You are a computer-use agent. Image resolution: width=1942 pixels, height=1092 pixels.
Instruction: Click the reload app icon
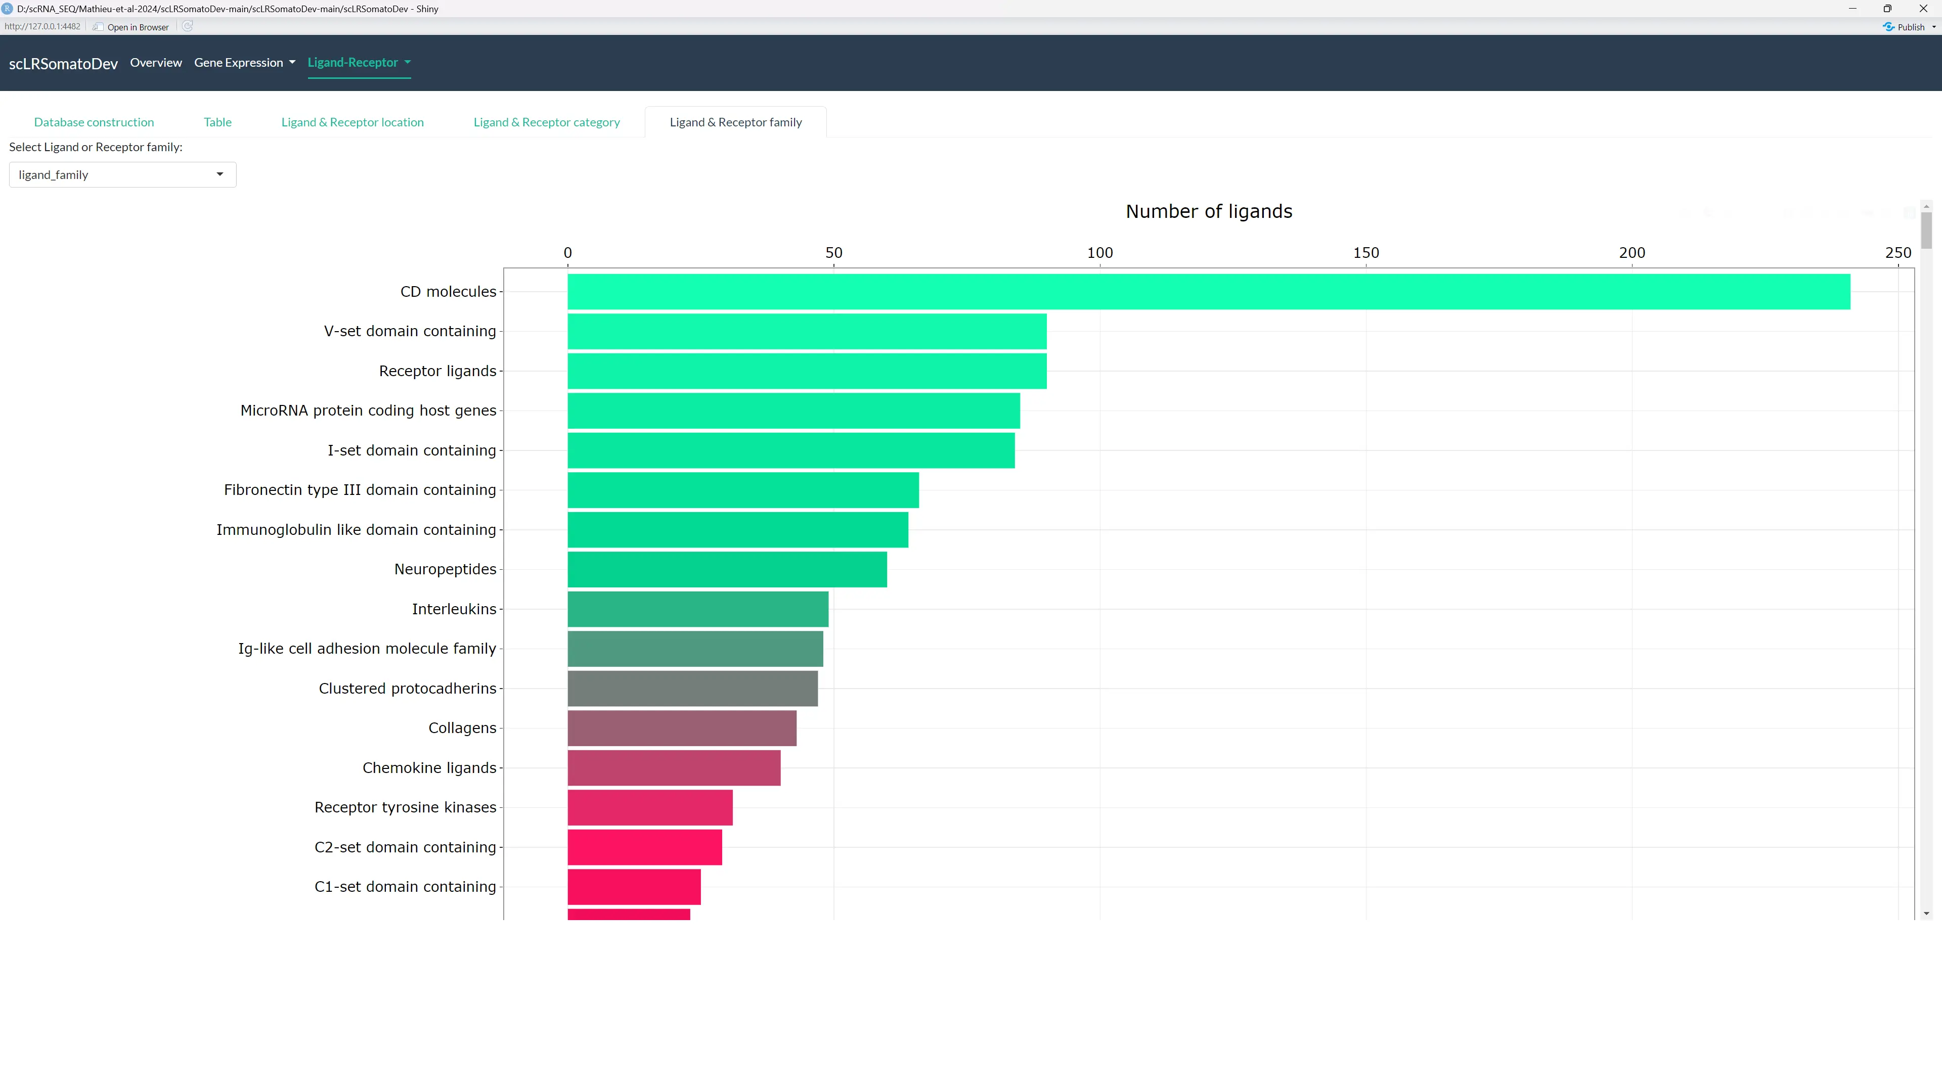[x=188, y=26]
